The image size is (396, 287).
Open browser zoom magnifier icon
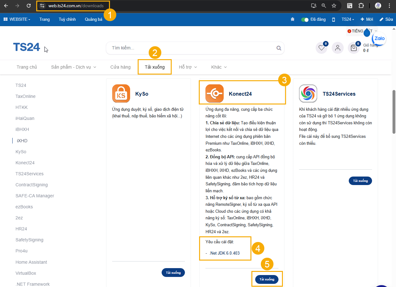click(x=324, y=6)
